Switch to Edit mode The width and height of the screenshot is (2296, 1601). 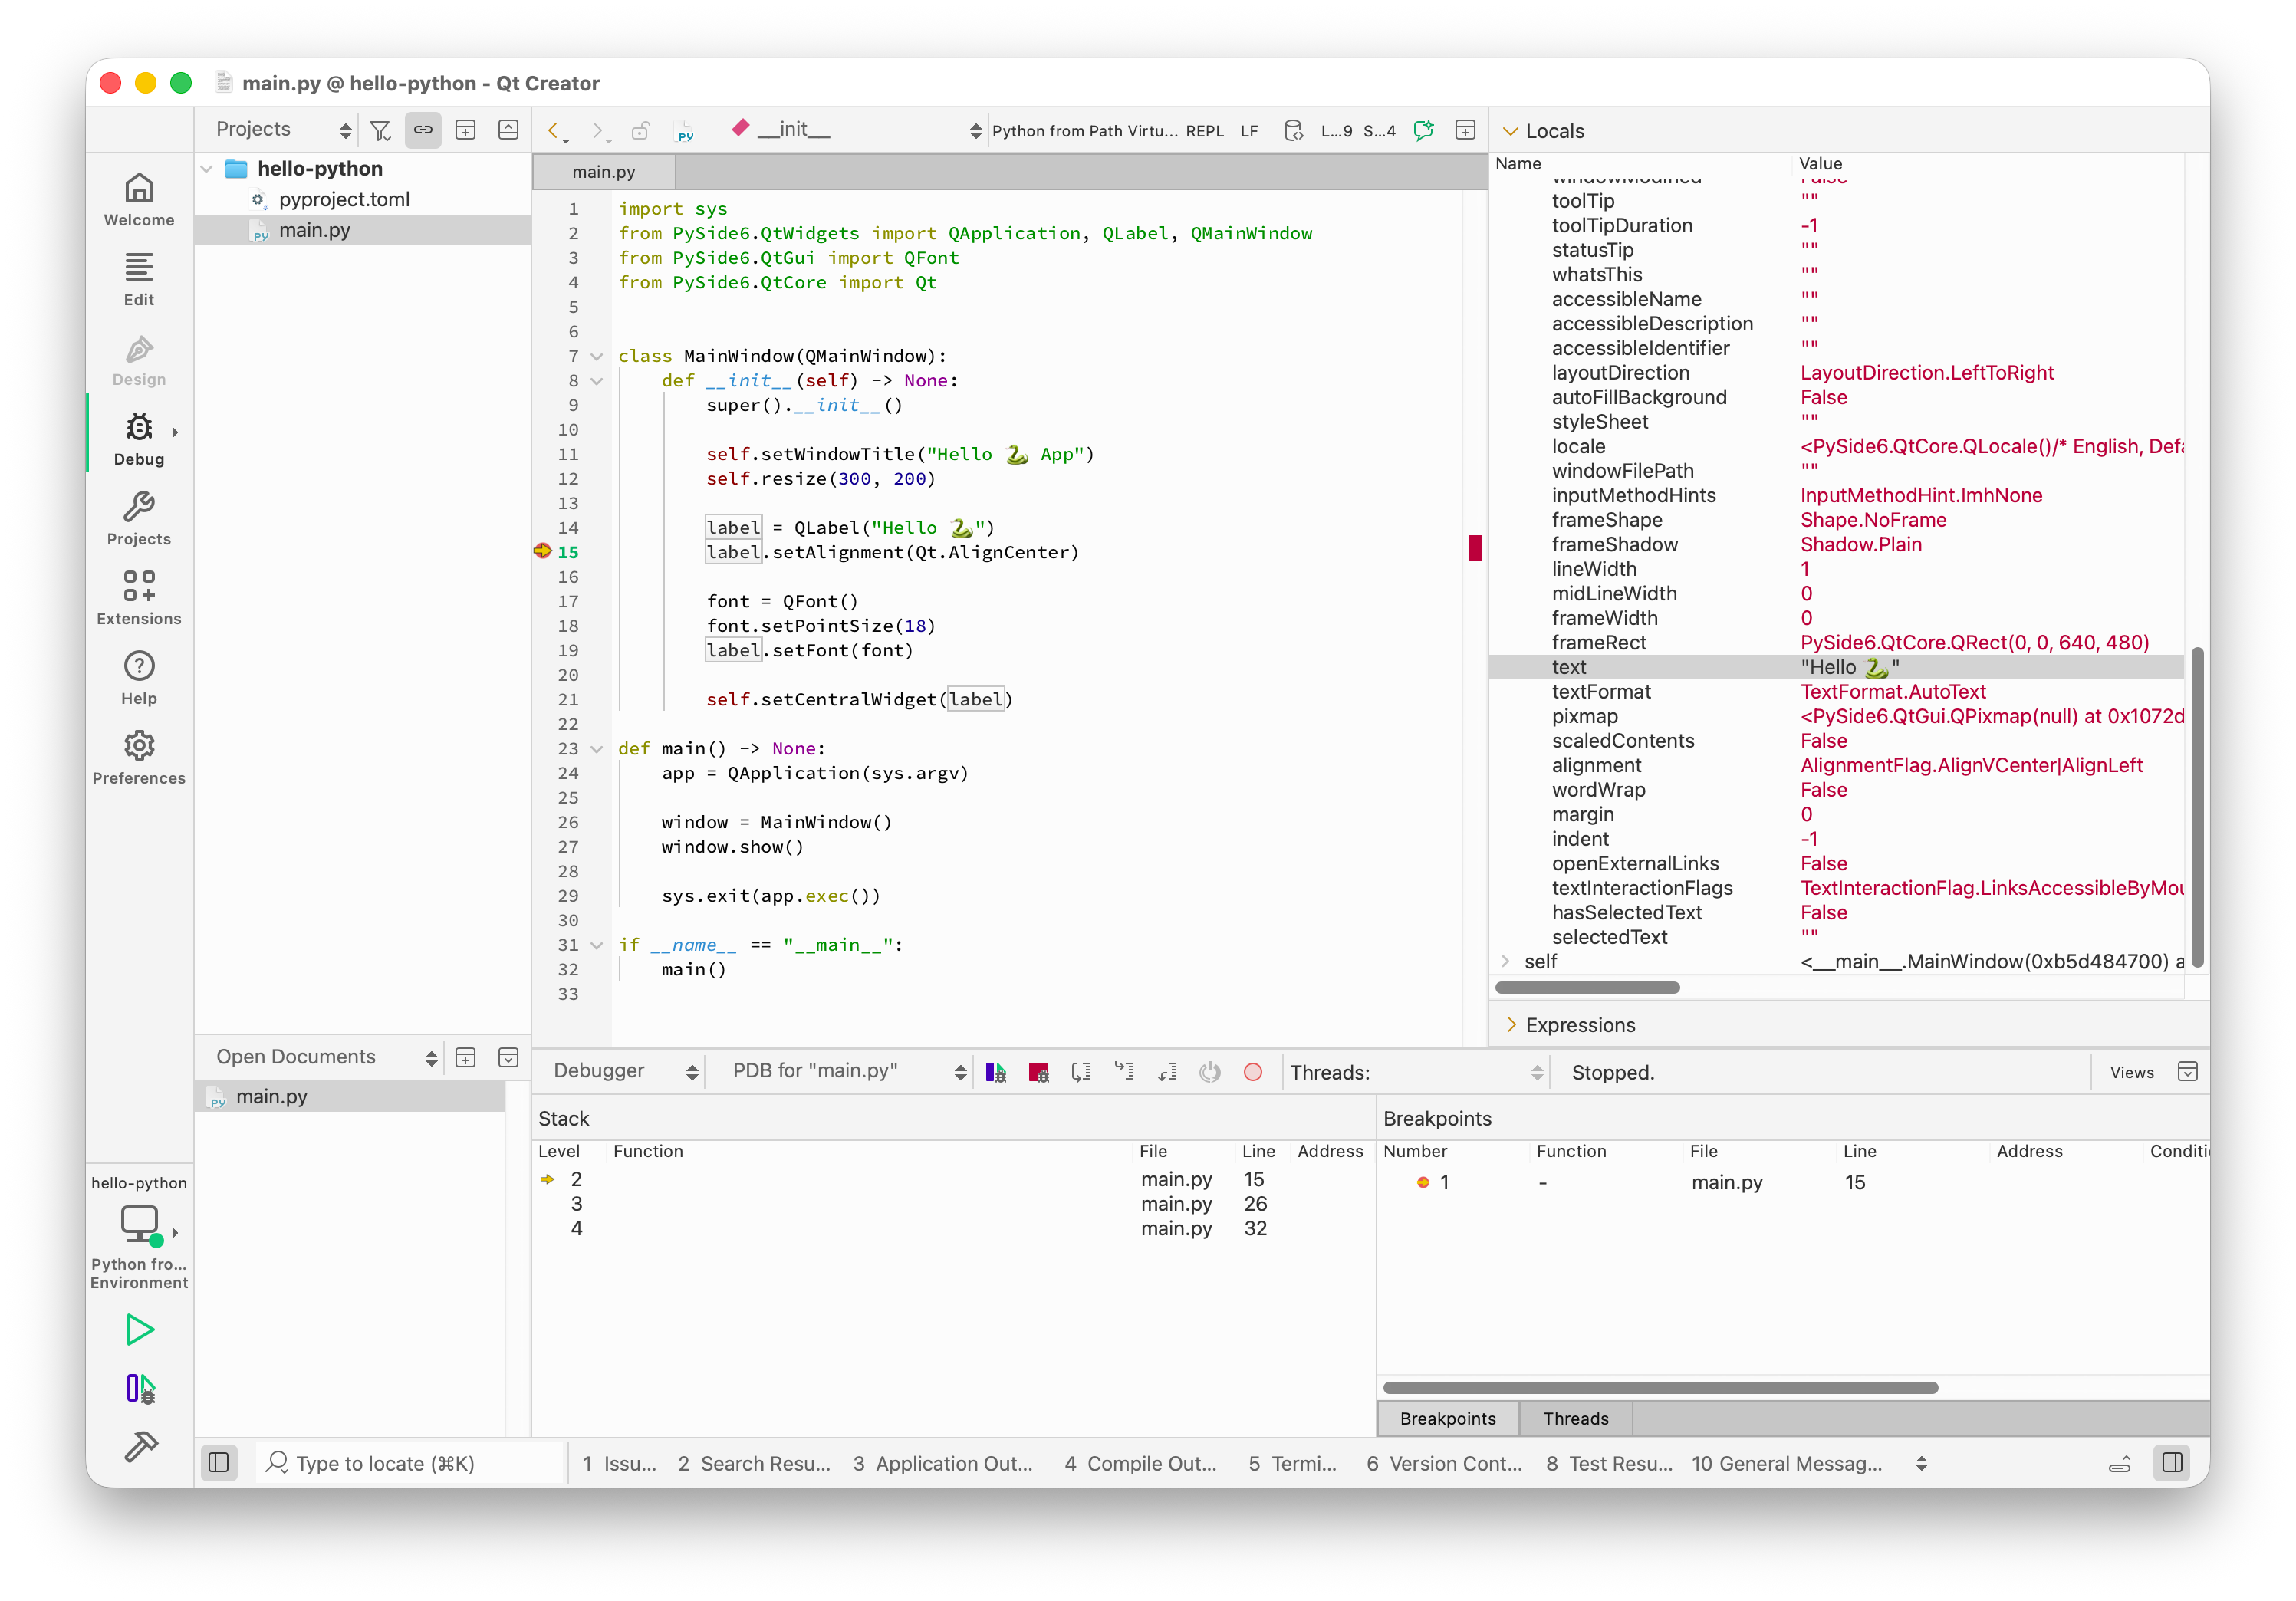(x=139, y=280)
